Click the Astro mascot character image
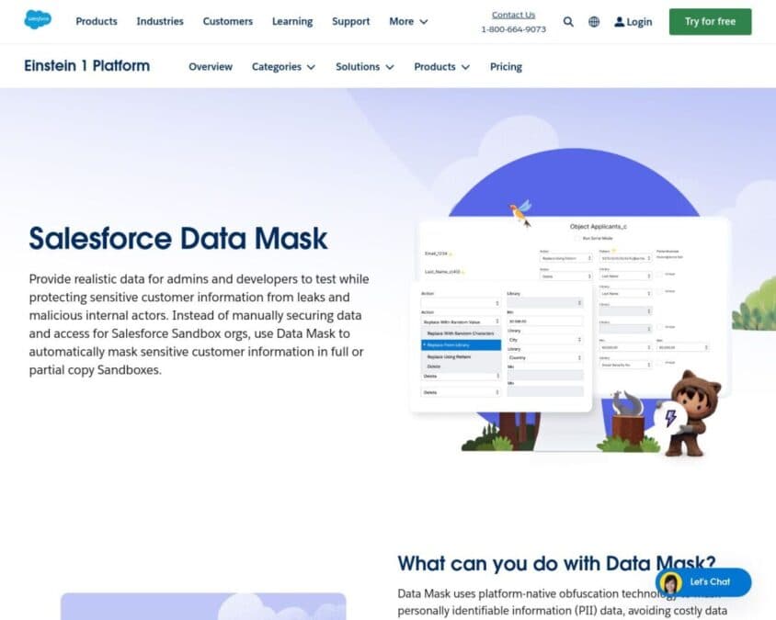The width and height of the screenshot is (776, 620). click(690, 412)
